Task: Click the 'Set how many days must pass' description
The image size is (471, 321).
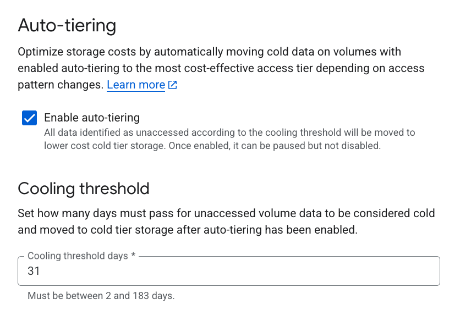Action: click(x=226, y=222)
